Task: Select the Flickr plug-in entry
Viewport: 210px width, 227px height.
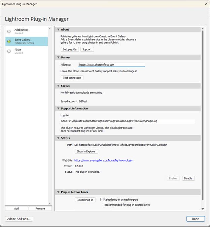Action: coord(27,51)
